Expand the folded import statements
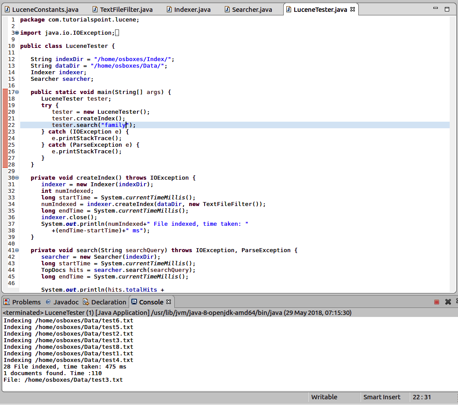This screenshot has height=405, width=458. [x=17, y=33]
